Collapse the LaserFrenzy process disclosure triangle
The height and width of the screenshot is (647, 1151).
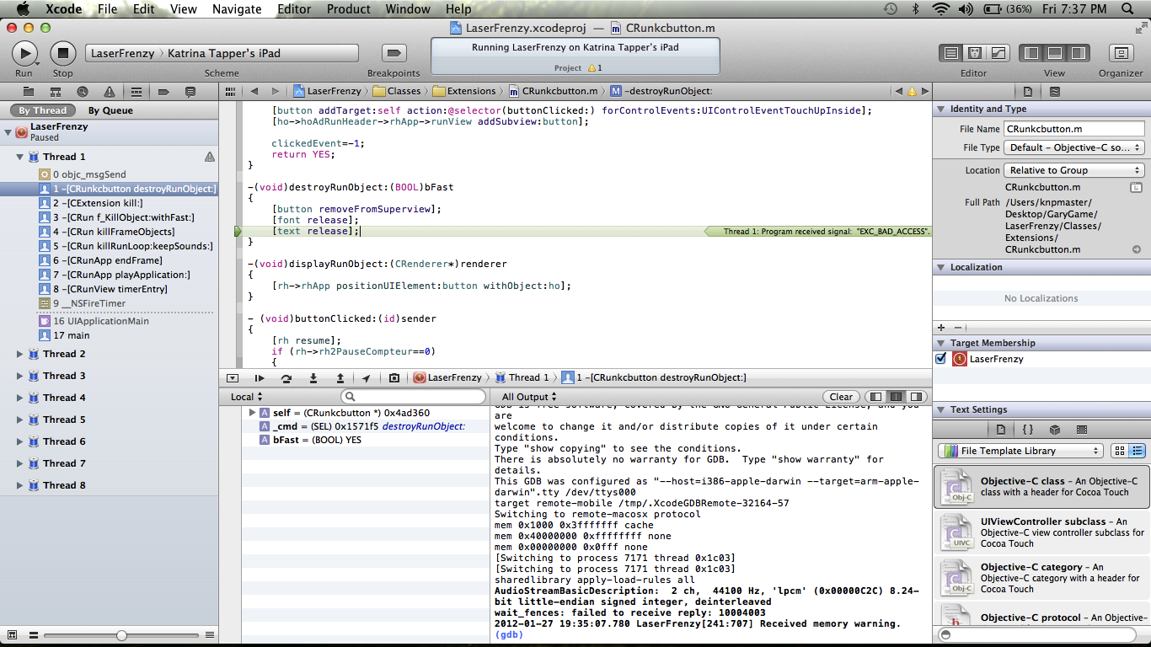[8, 132]
